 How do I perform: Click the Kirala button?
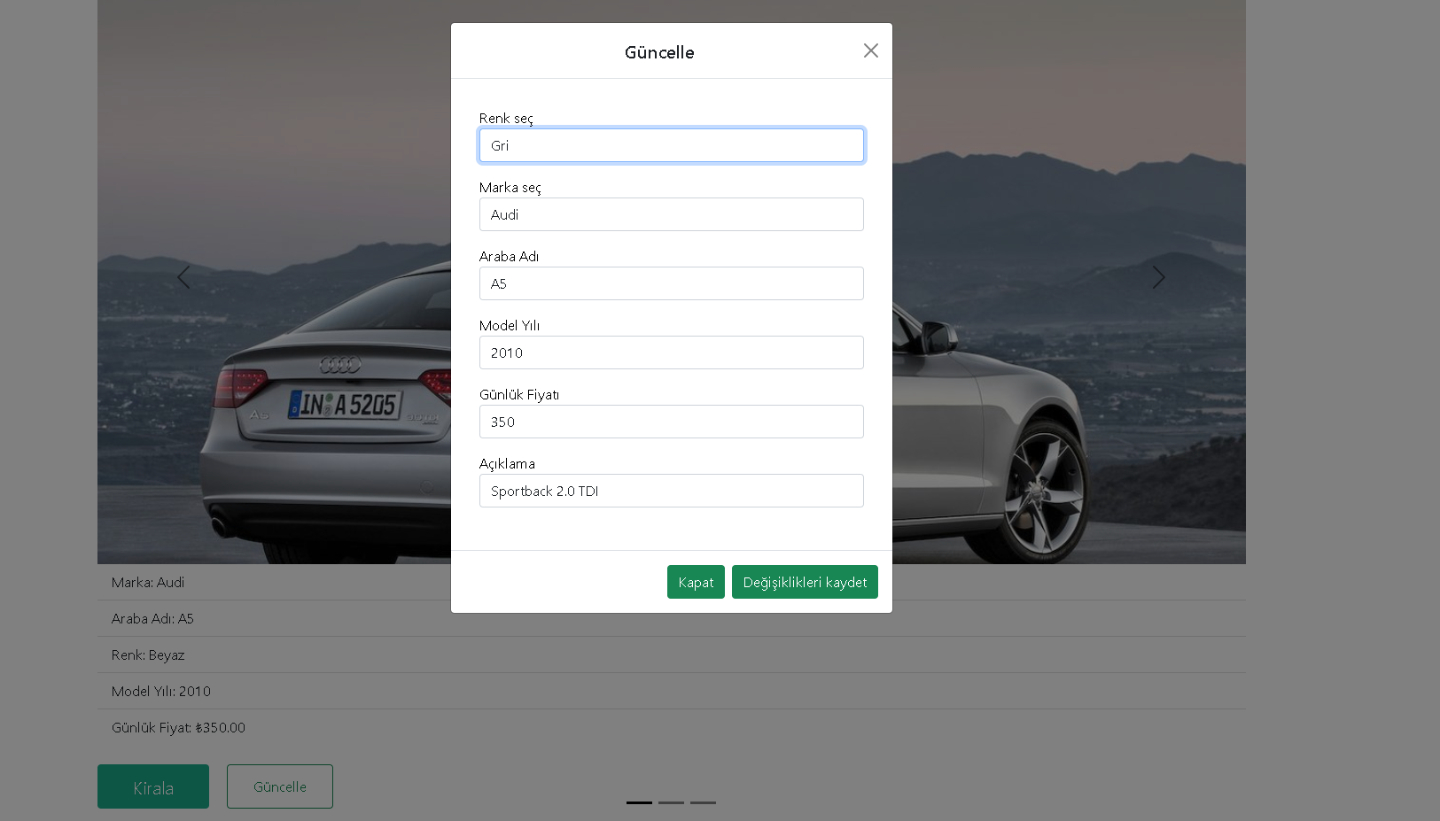click(153, 786)
